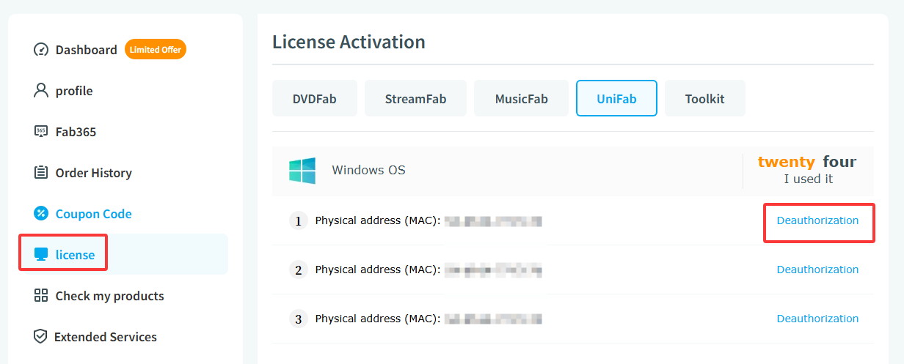Click the 'I used it' text

[x=808, y=179]
